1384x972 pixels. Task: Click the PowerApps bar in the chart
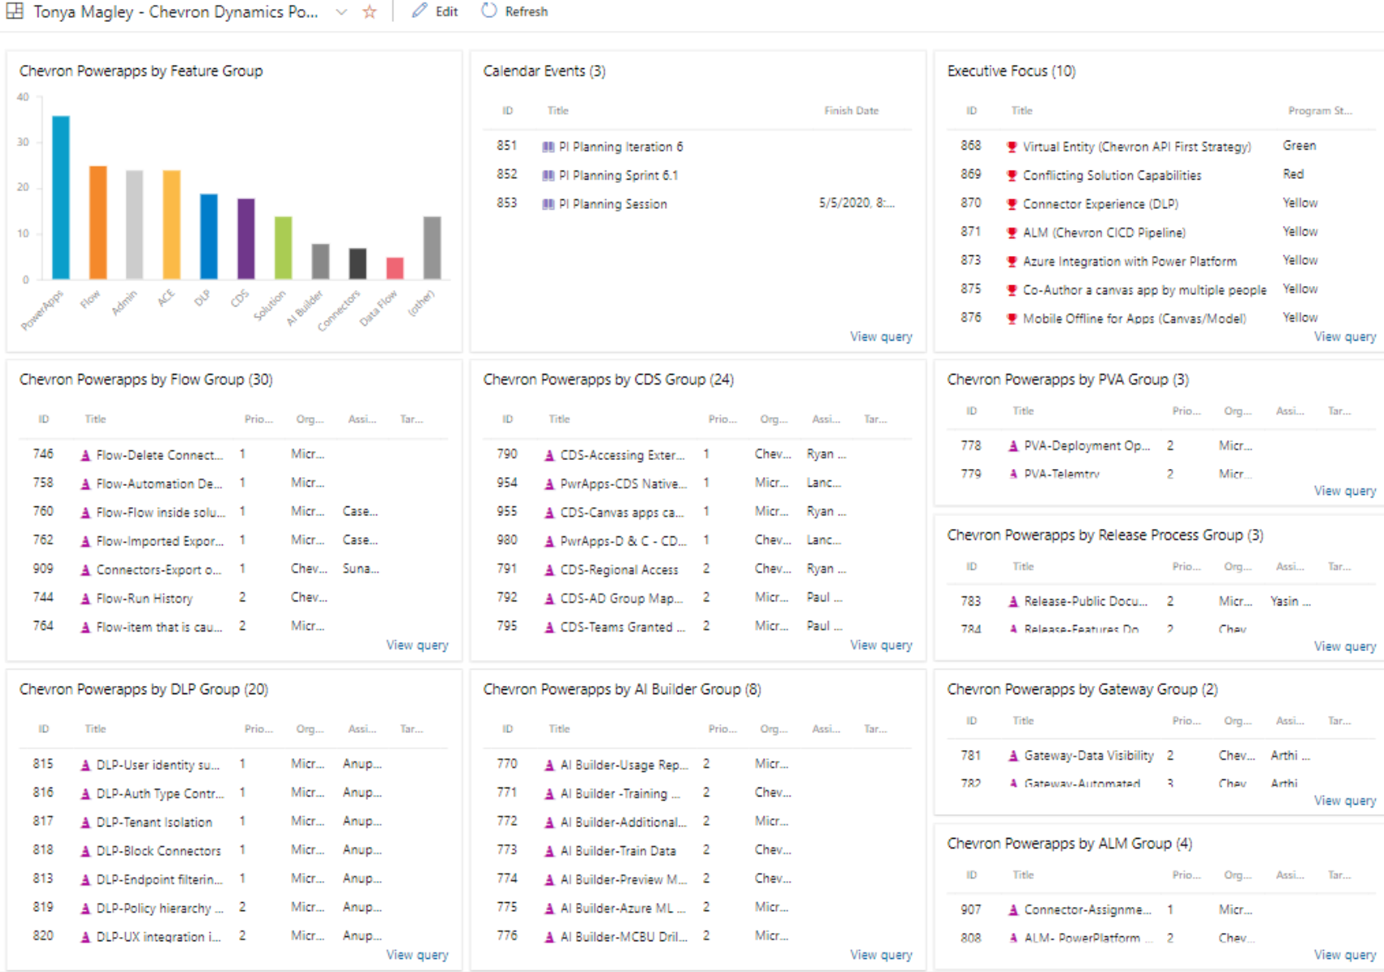pyautogui.click(x=61, y=197)
